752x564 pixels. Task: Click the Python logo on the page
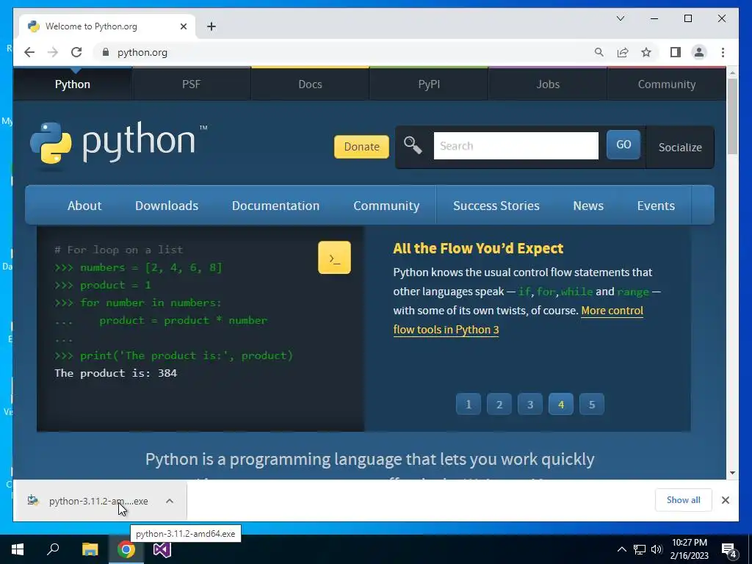click(x=118, y=143)
